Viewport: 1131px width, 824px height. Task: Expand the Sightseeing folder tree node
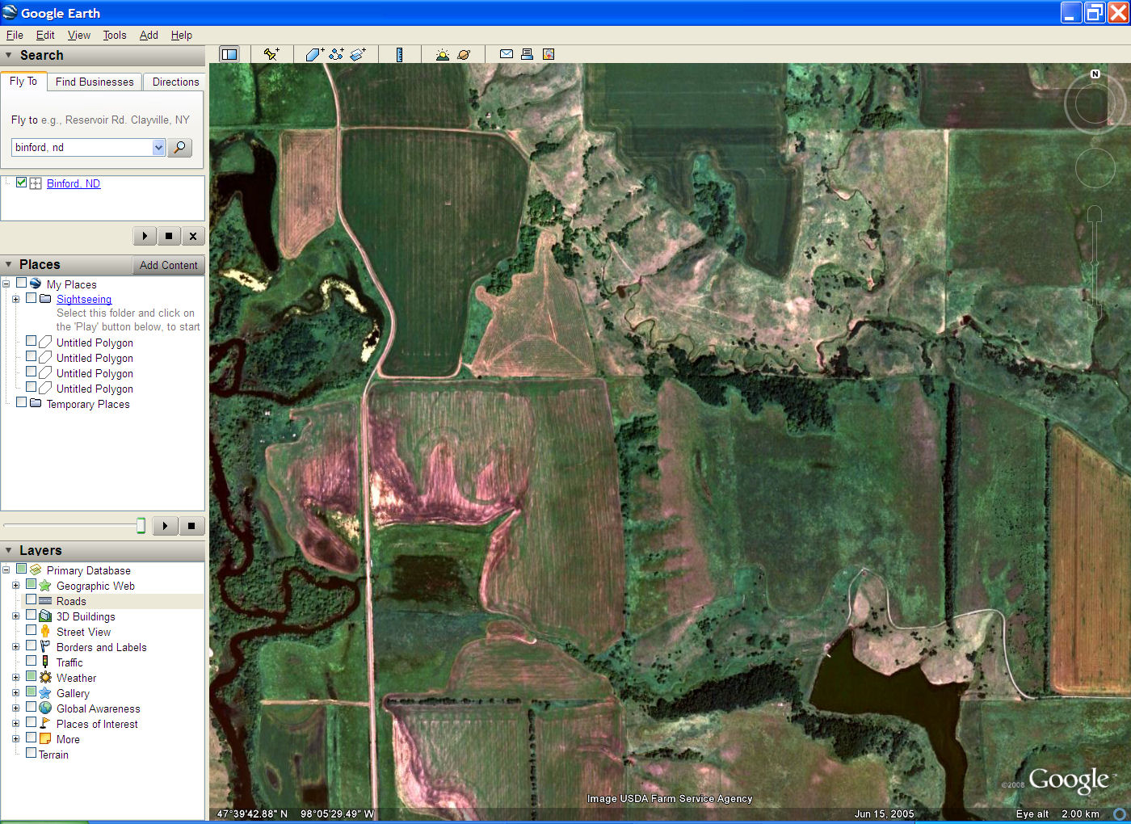[15, 299]
